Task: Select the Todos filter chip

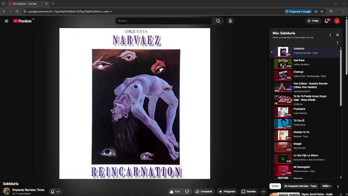Action: 275,186
